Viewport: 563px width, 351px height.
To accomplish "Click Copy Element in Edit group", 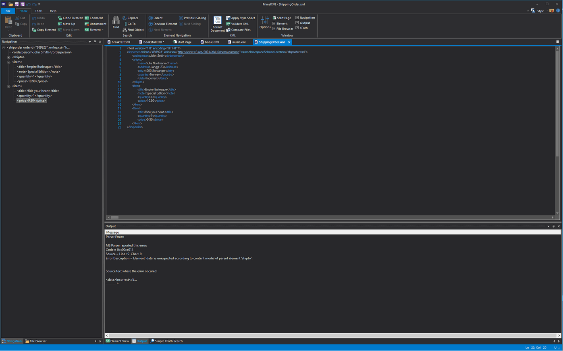I will pyautogui.click(x=44, y=30).
